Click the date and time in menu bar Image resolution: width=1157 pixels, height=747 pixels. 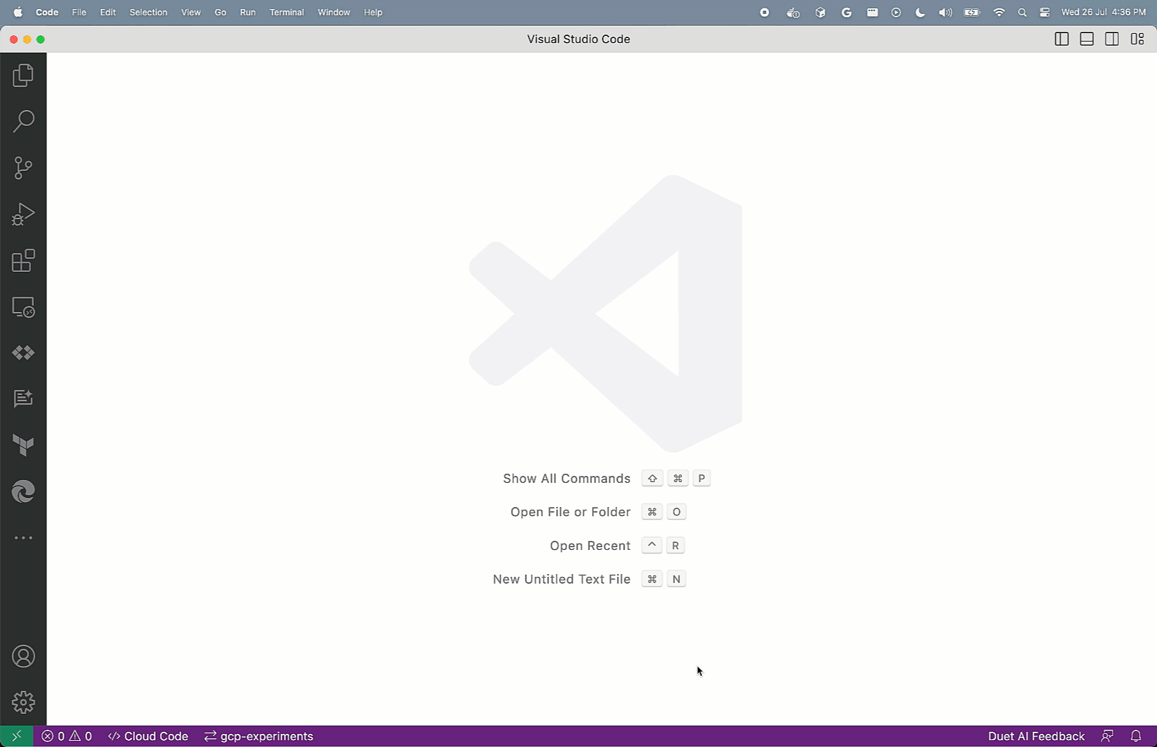1103,12
